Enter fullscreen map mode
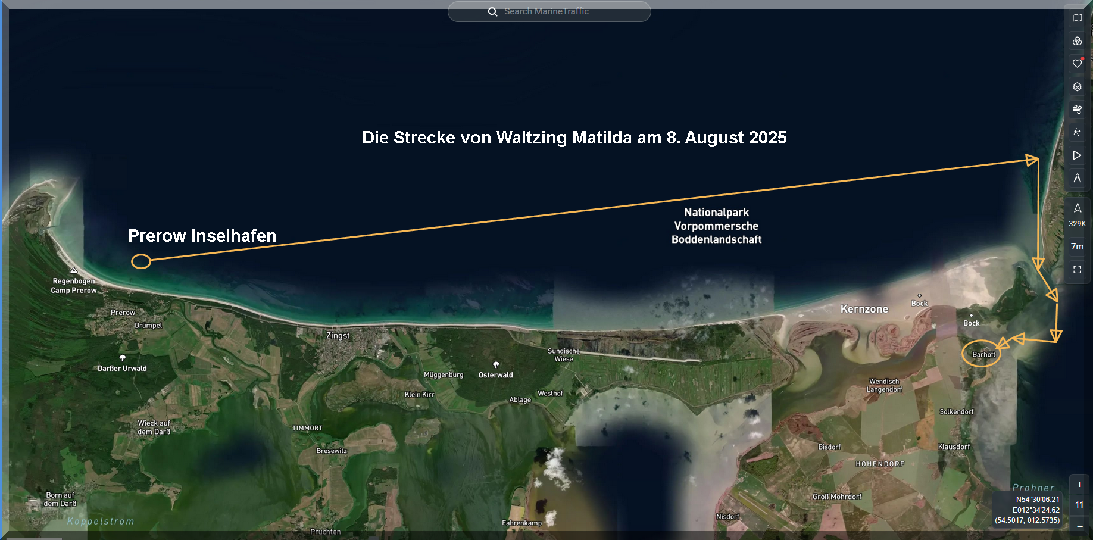The height and width of the screenshot is (540, 1093). (x=1077, y=270)
